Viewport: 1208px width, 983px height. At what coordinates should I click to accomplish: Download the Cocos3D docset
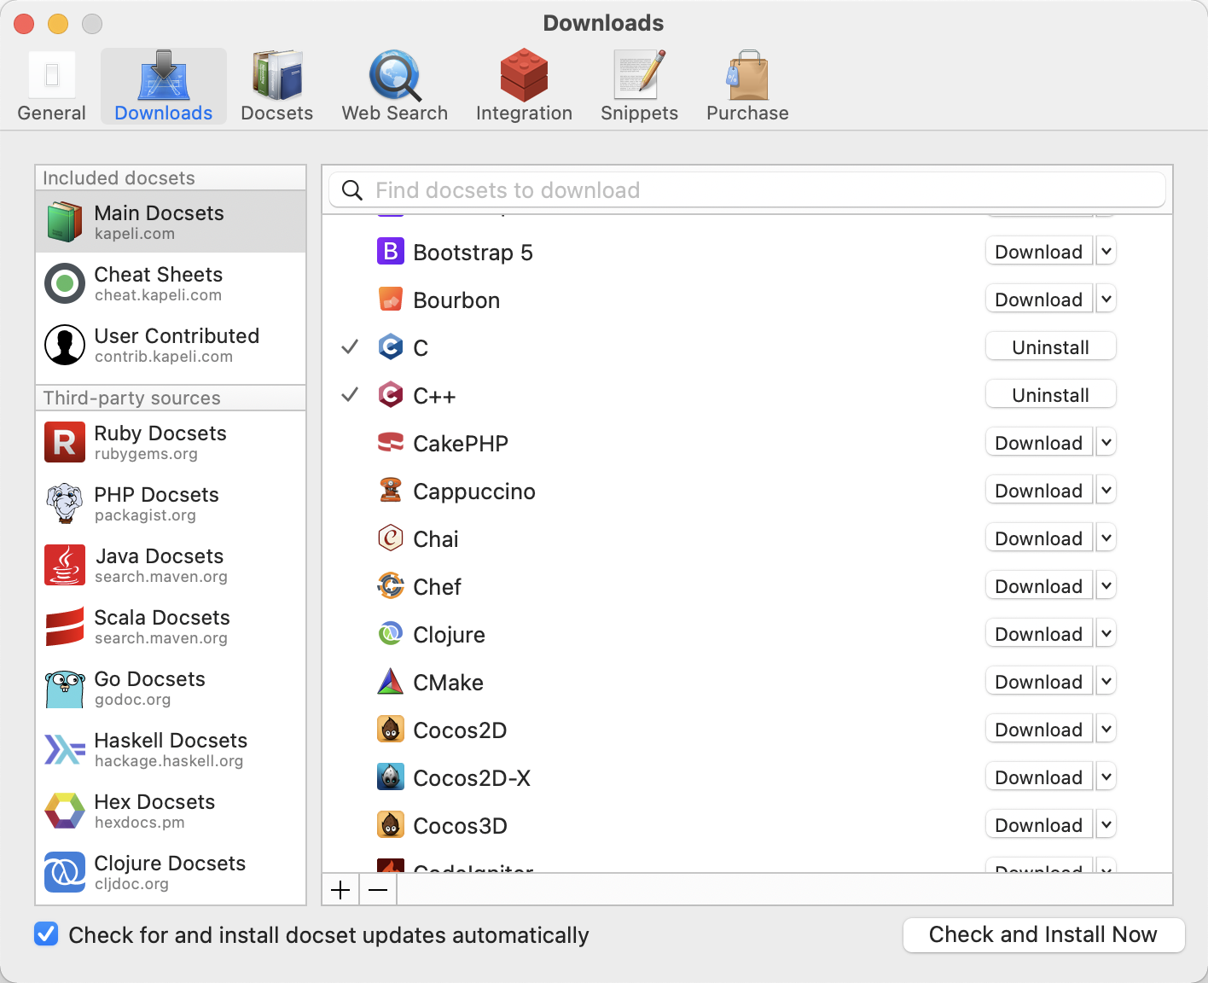(x=1039, y=825)
